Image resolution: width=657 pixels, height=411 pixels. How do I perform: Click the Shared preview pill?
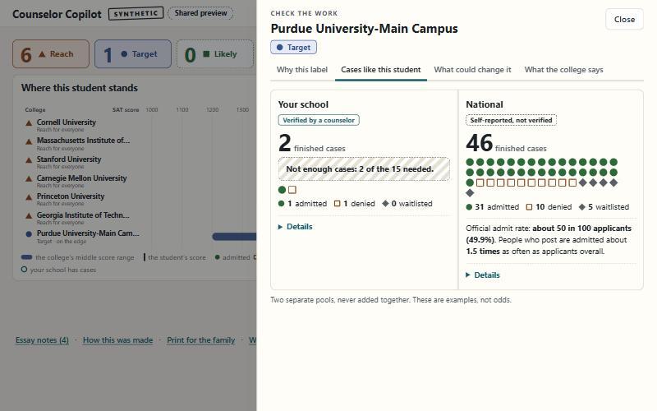point(200,13)
